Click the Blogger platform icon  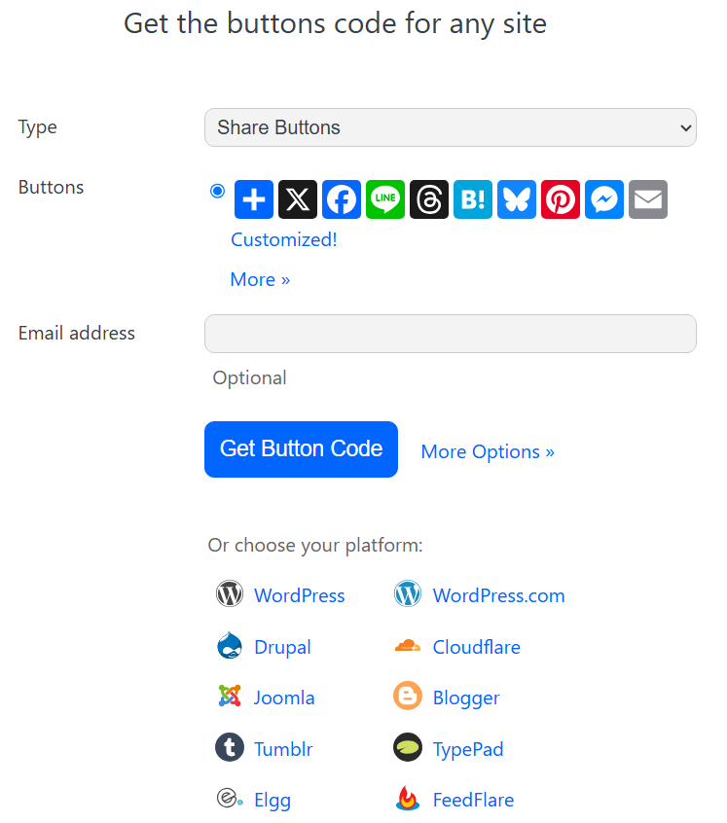[x=407, y=697]
